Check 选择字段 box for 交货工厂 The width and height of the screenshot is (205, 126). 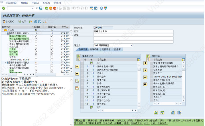tap(52, 57)
